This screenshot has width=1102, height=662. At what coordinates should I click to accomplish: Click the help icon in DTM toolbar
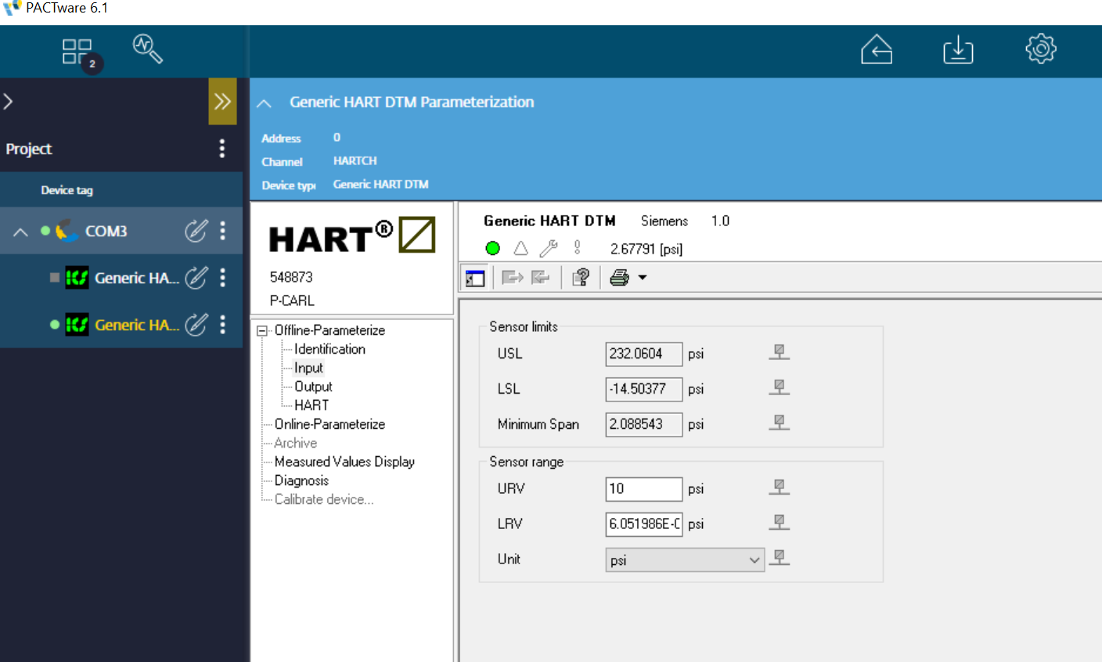[581, 278]
